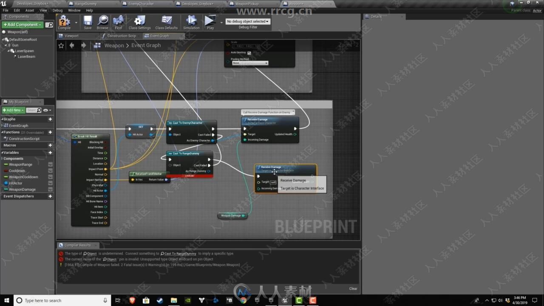Switch to the WeaponPickup editor tab
Screen dimensions: 544x306
pyautogui.click(x=246, y=4)
